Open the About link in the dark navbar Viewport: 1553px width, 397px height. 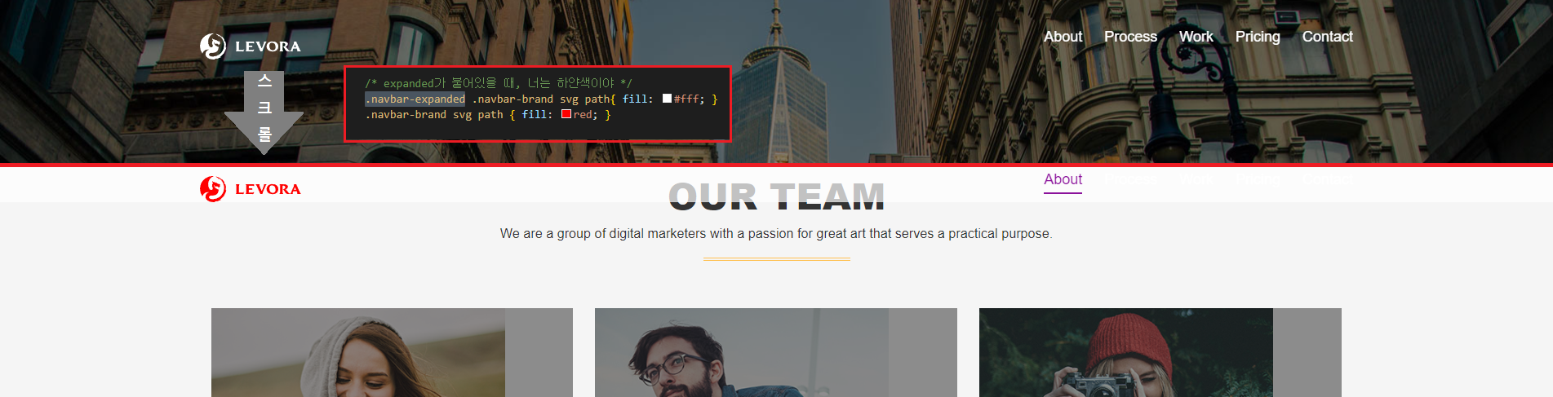tap(1063, 37)
